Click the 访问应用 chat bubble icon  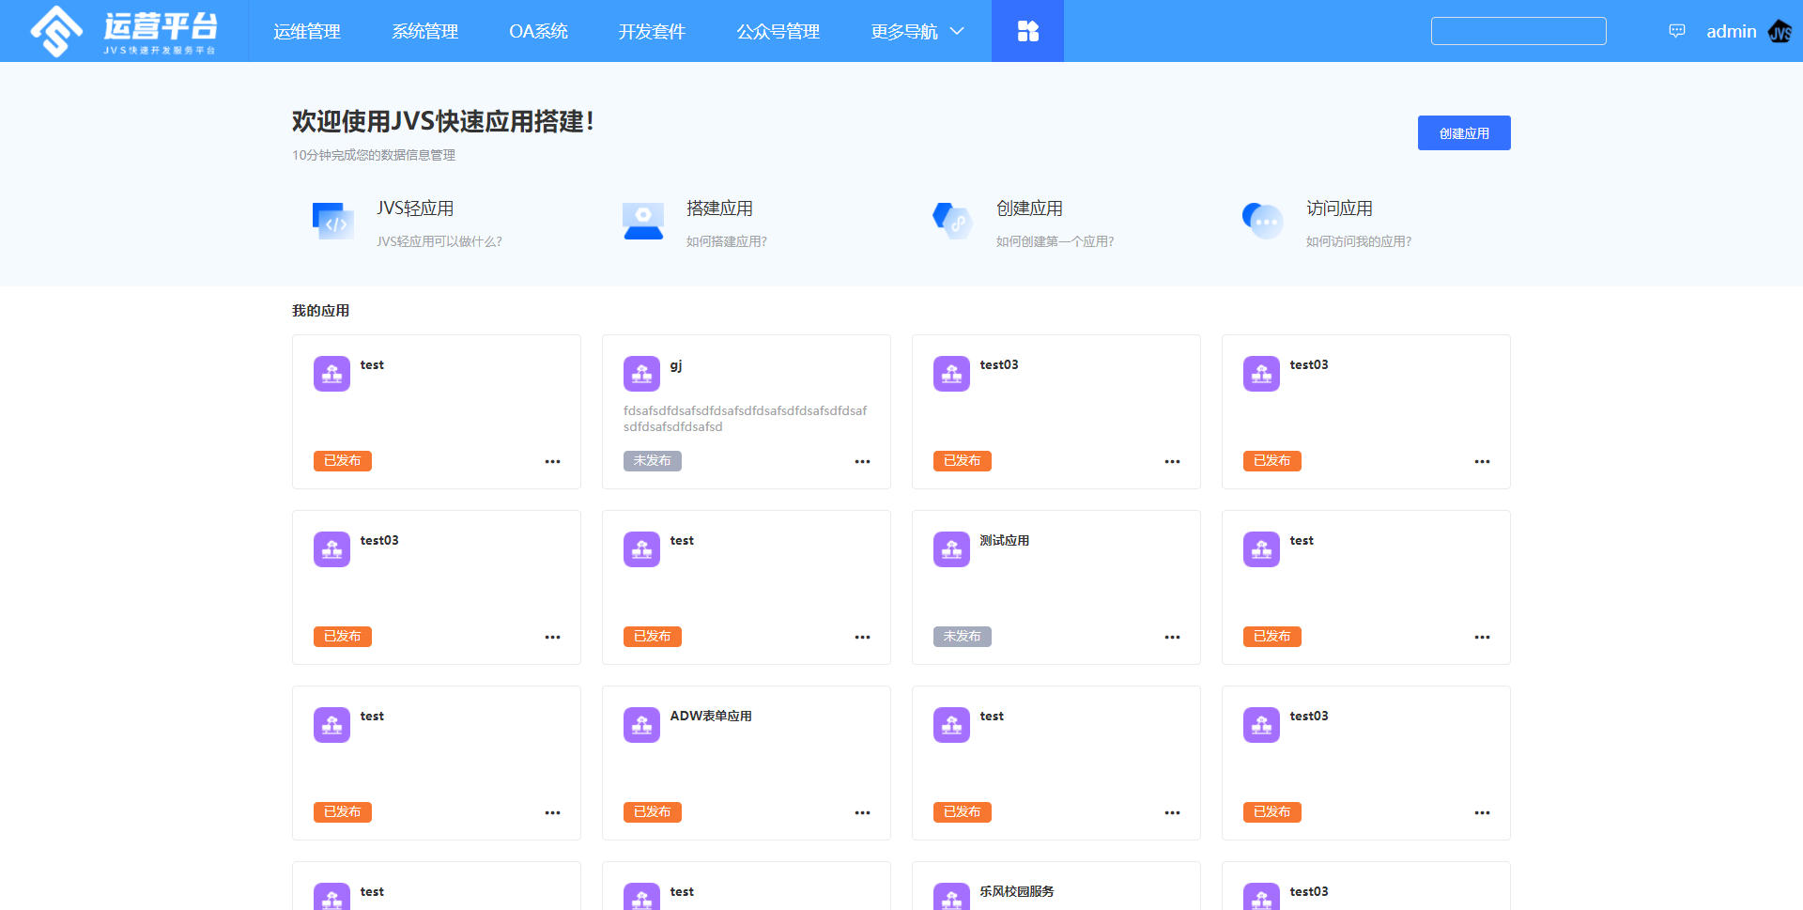1262,221
